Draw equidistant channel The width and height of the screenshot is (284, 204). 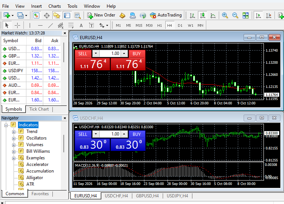coord(61,25)
